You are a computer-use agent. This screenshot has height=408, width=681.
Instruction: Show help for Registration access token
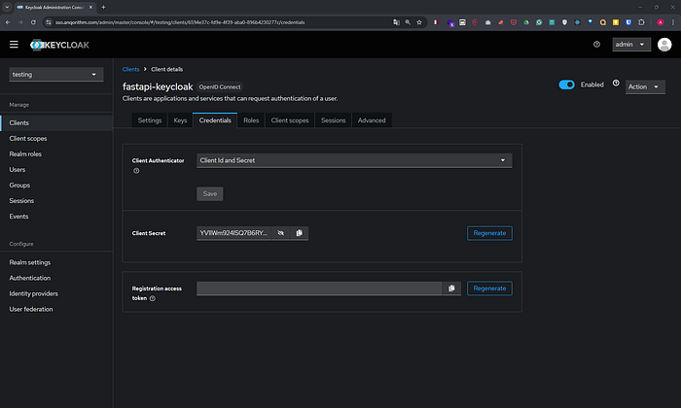(x=153, y=298)
